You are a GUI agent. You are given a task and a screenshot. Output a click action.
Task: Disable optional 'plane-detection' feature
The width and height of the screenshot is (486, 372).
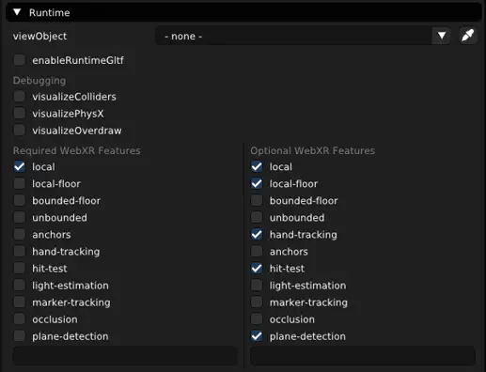point(257,336)
